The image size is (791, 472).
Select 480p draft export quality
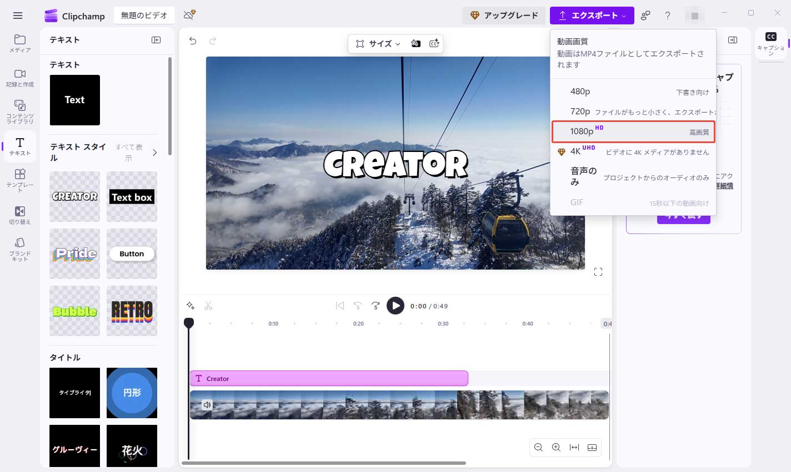[x=633, y=91]
